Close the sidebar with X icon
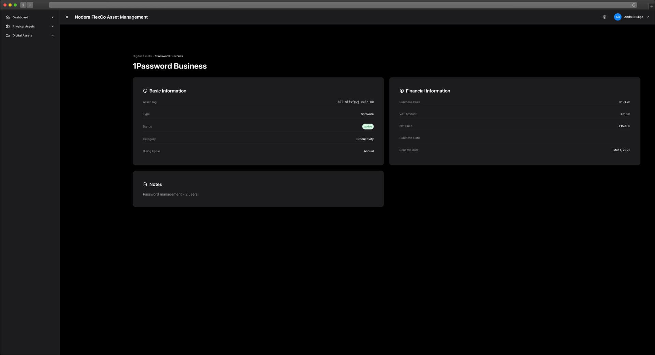Viewport: 655px width, 355px height. (x=67, y=17)
